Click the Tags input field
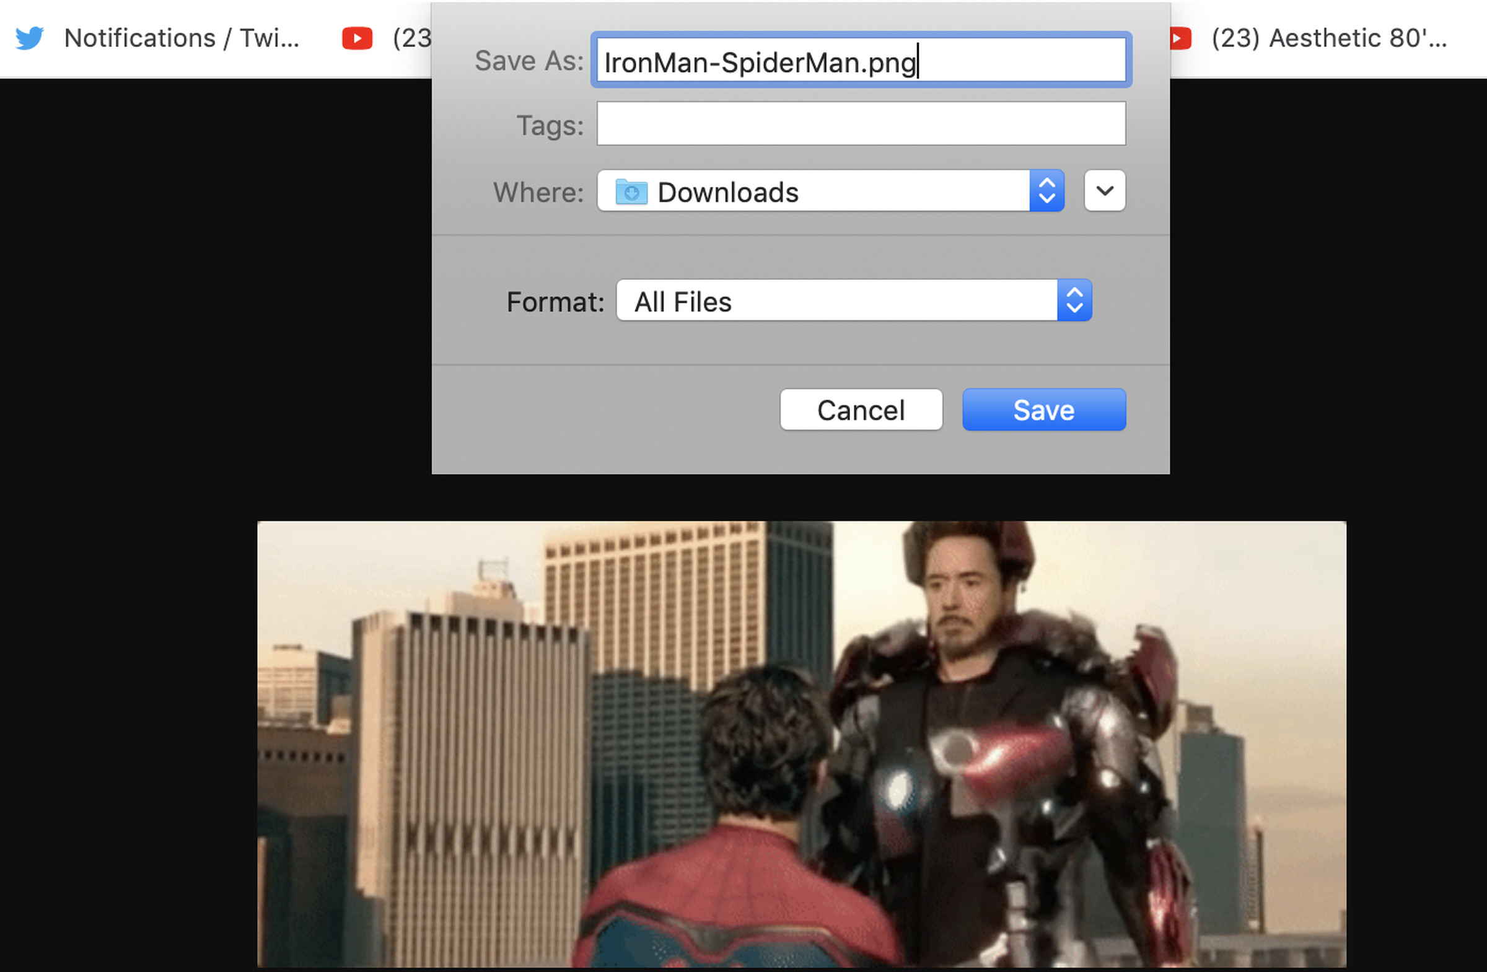 (861, 124)
